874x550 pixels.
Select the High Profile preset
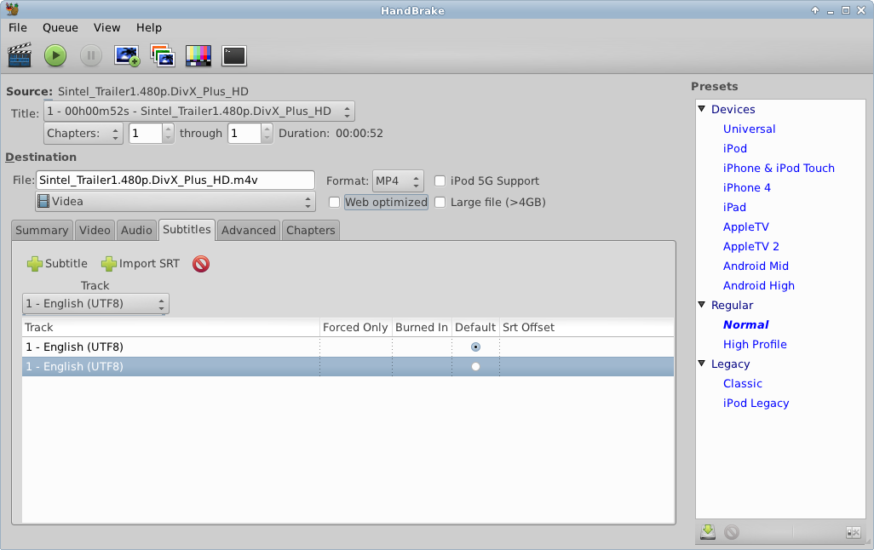click(x=755, y=344)
